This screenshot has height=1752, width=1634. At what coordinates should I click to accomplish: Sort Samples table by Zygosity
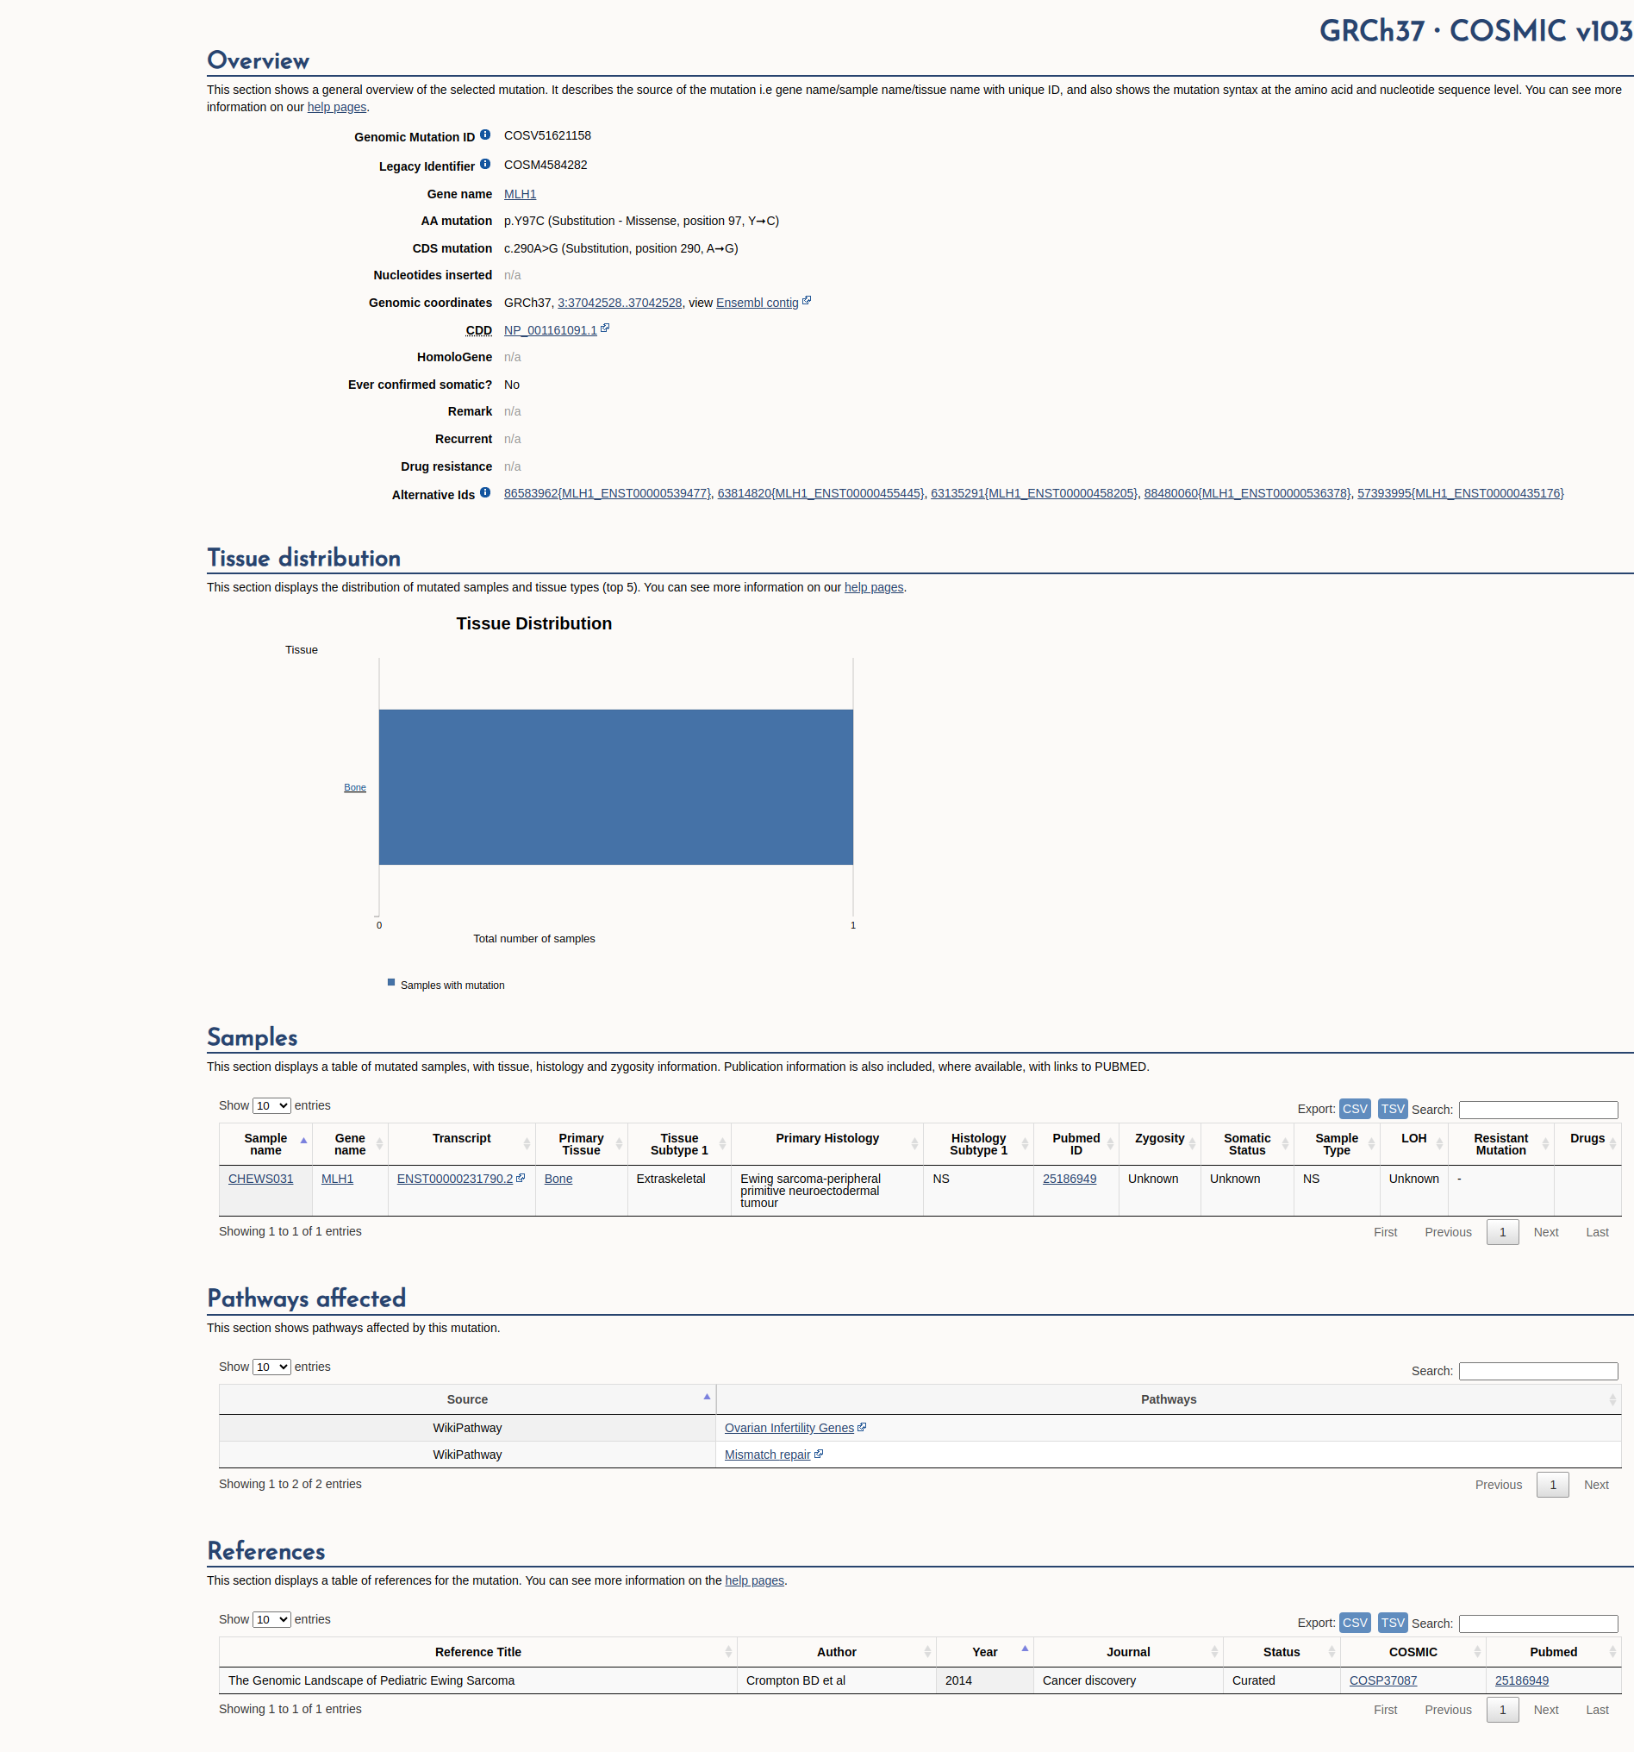pyautogui.click(x=1159, y=1144)
